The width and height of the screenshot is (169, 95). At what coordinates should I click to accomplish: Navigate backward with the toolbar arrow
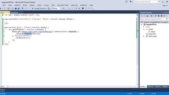pyautogui.click(x=1, y=8)
